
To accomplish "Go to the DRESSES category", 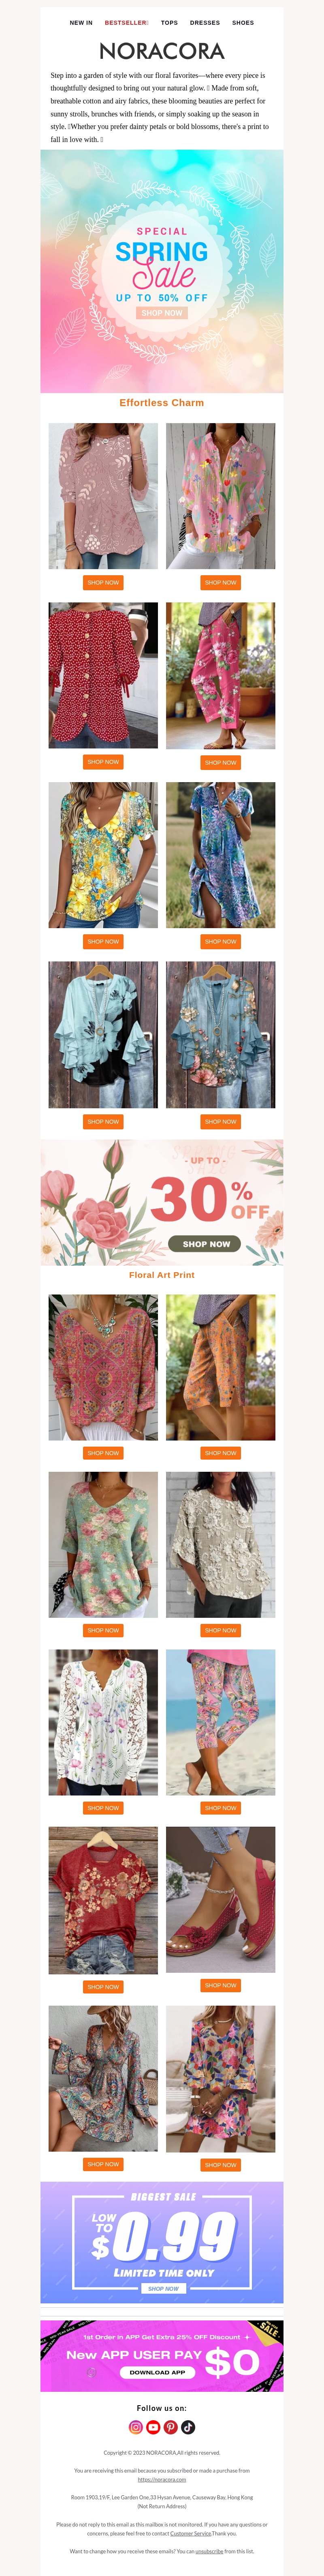I will (205, 22).
